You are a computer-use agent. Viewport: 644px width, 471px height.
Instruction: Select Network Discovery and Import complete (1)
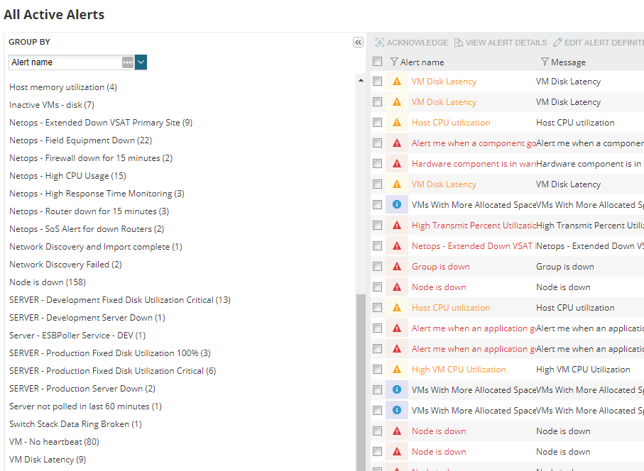pos(96,247)
